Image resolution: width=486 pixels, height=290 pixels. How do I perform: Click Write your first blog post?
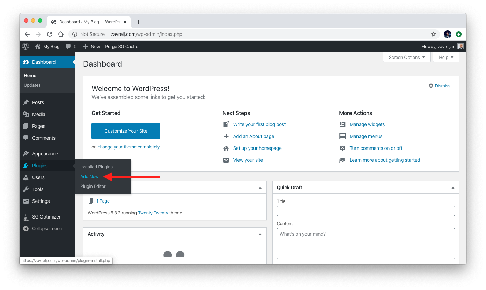click(259, 124)
